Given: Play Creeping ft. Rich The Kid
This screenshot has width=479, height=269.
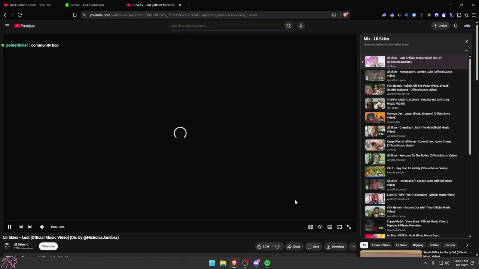Looking at the screenshot, I should [x=414, y=131].
